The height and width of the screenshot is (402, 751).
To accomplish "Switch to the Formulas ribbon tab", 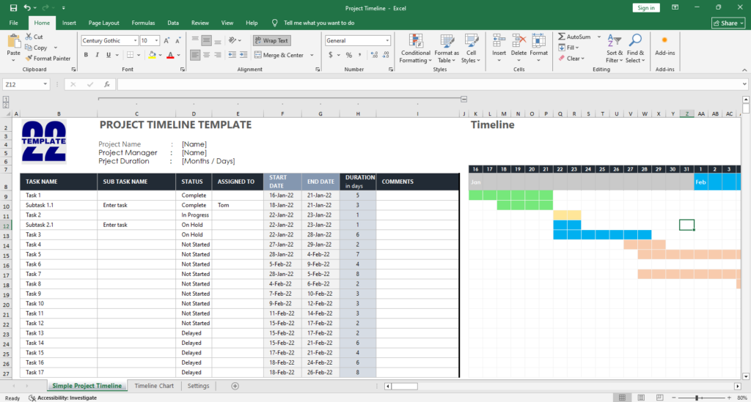I will click(x=143, y=23).
